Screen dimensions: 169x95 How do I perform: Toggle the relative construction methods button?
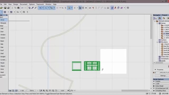pyautogui.click(x=52, y=8)
